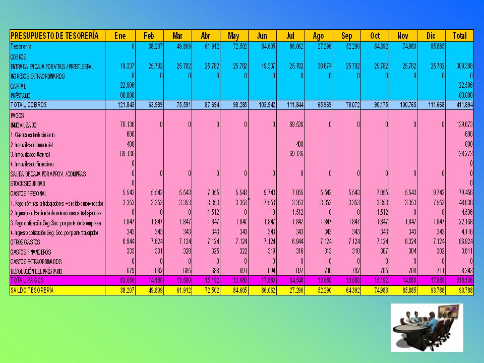Viewport: 484px width, 363px height.
Task: Click the Entrada en caja total 309.388
Action: [464, 66]
